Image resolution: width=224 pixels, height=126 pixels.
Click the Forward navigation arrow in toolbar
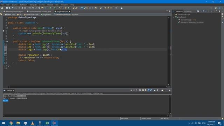(116, 8)
